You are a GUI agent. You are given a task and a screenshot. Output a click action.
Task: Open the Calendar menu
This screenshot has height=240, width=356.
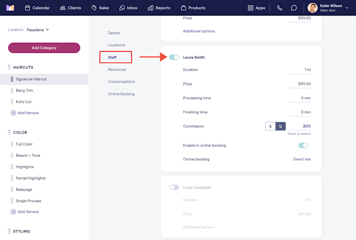tap(37, 8)
